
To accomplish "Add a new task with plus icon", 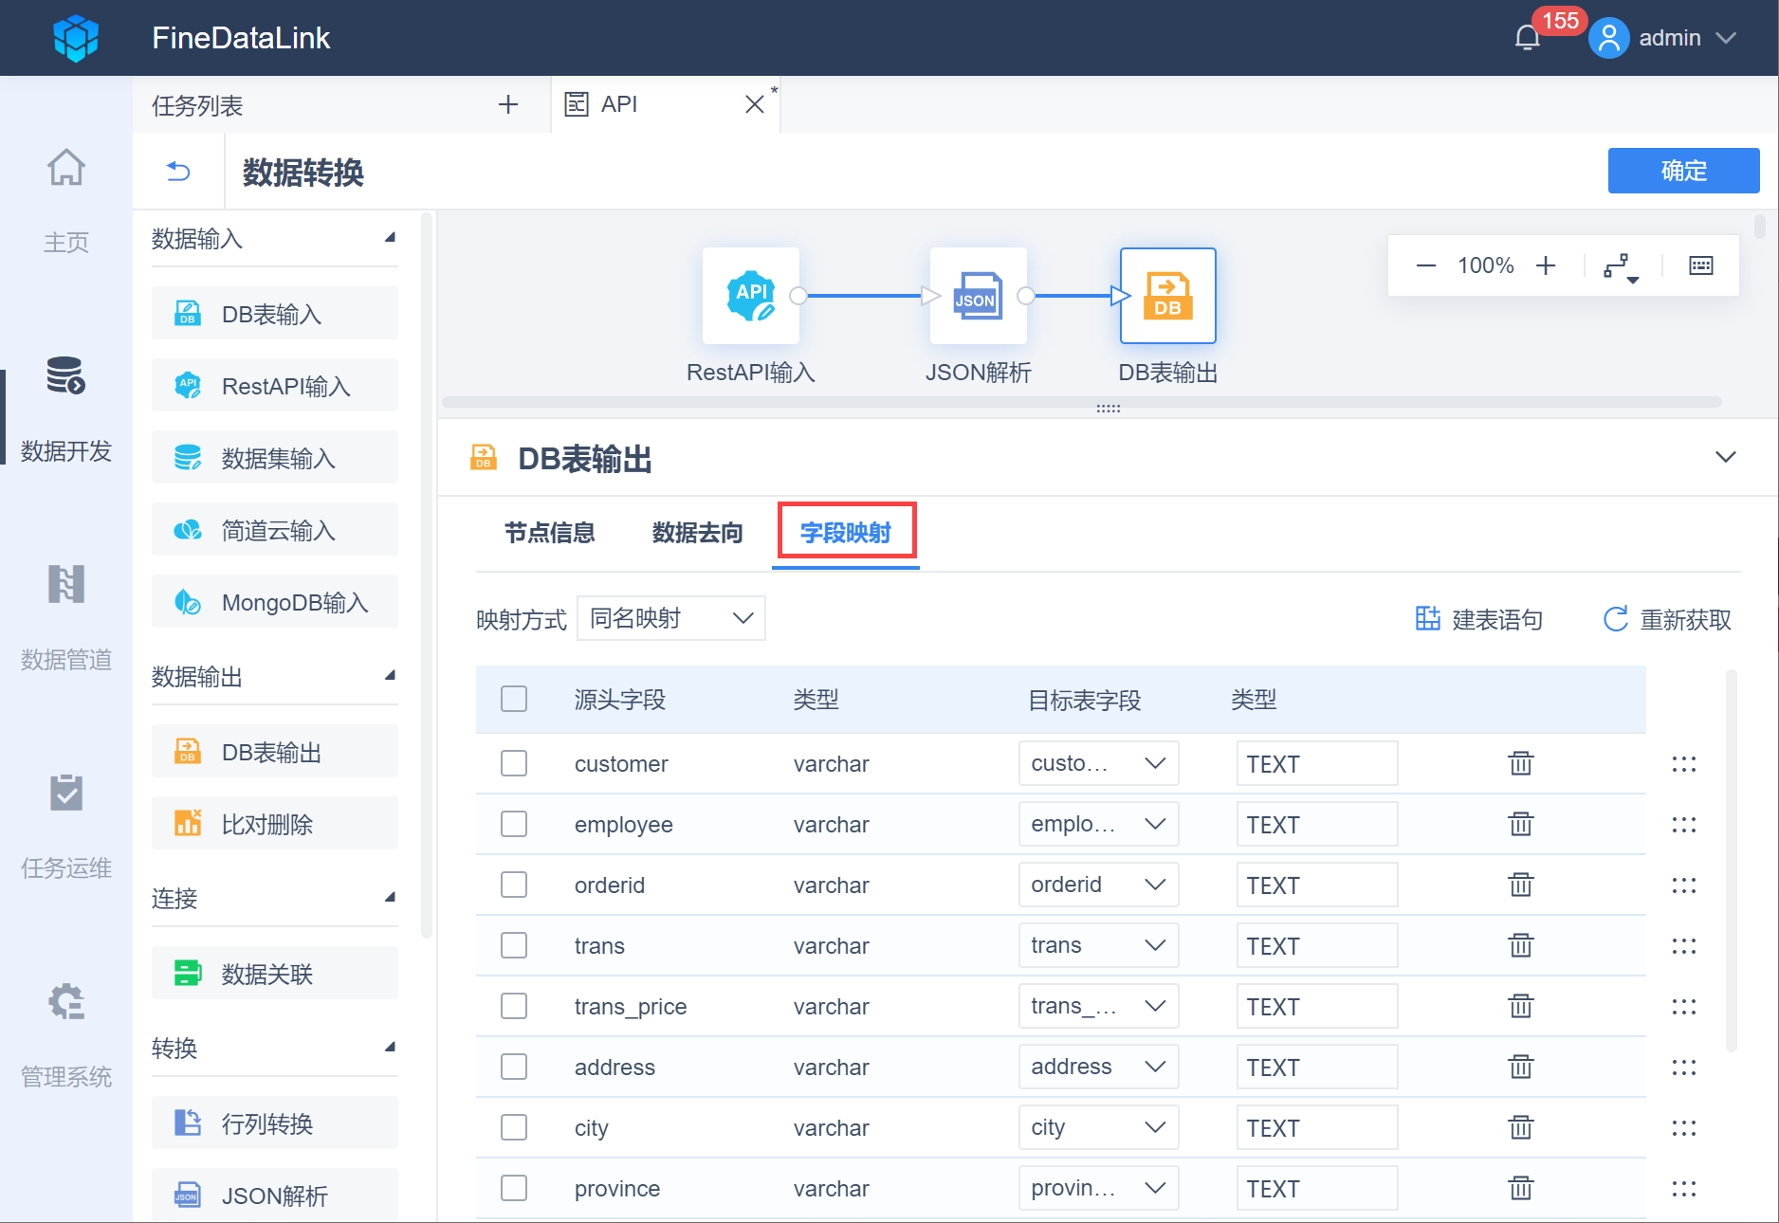I will pos(508,104).
